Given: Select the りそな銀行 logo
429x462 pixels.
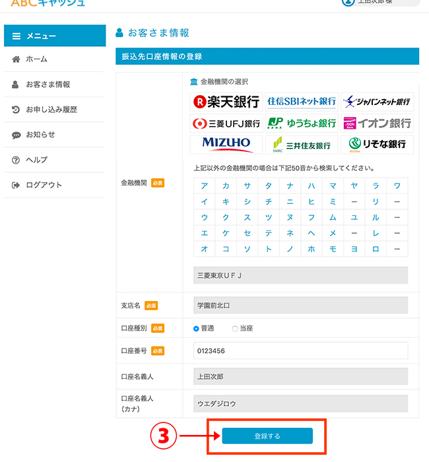Looking at the screenshot, I should tap(377, 145).
